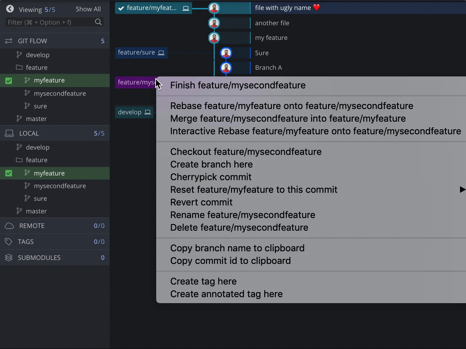Collapse the feature folder under Git Flow
This screenshot has height=349, width=466.
coord(19,67)
